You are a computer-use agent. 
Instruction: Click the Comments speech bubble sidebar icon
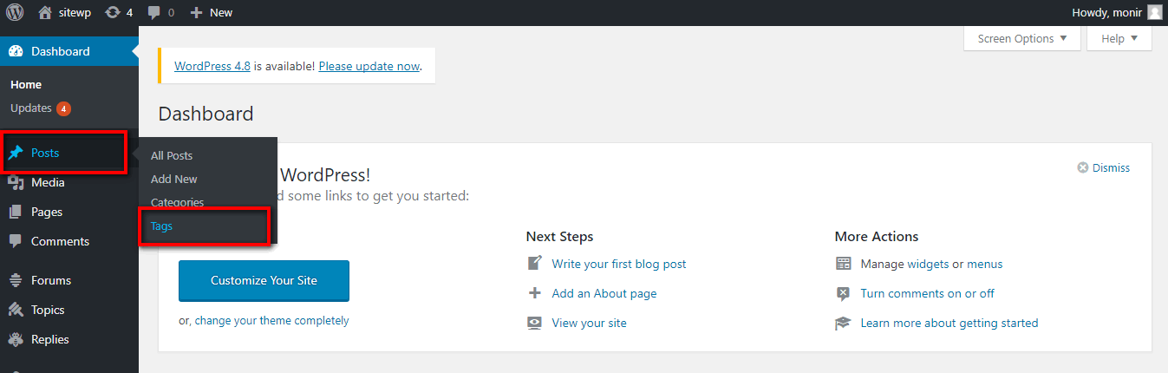pos(16,241)
